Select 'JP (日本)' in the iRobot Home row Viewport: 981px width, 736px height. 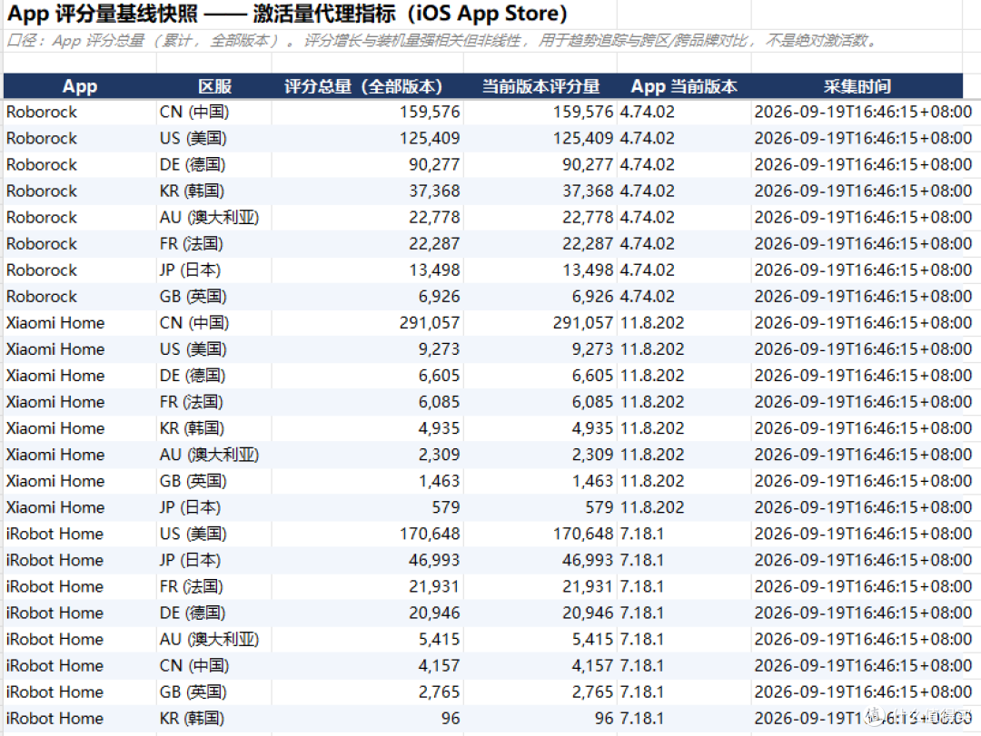pos(190,560)
